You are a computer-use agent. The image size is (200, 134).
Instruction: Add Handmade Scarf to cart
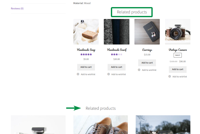(116, 67)
